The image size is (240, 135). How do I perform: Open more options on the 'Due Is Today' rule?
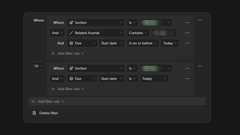[x=187, y=78]
